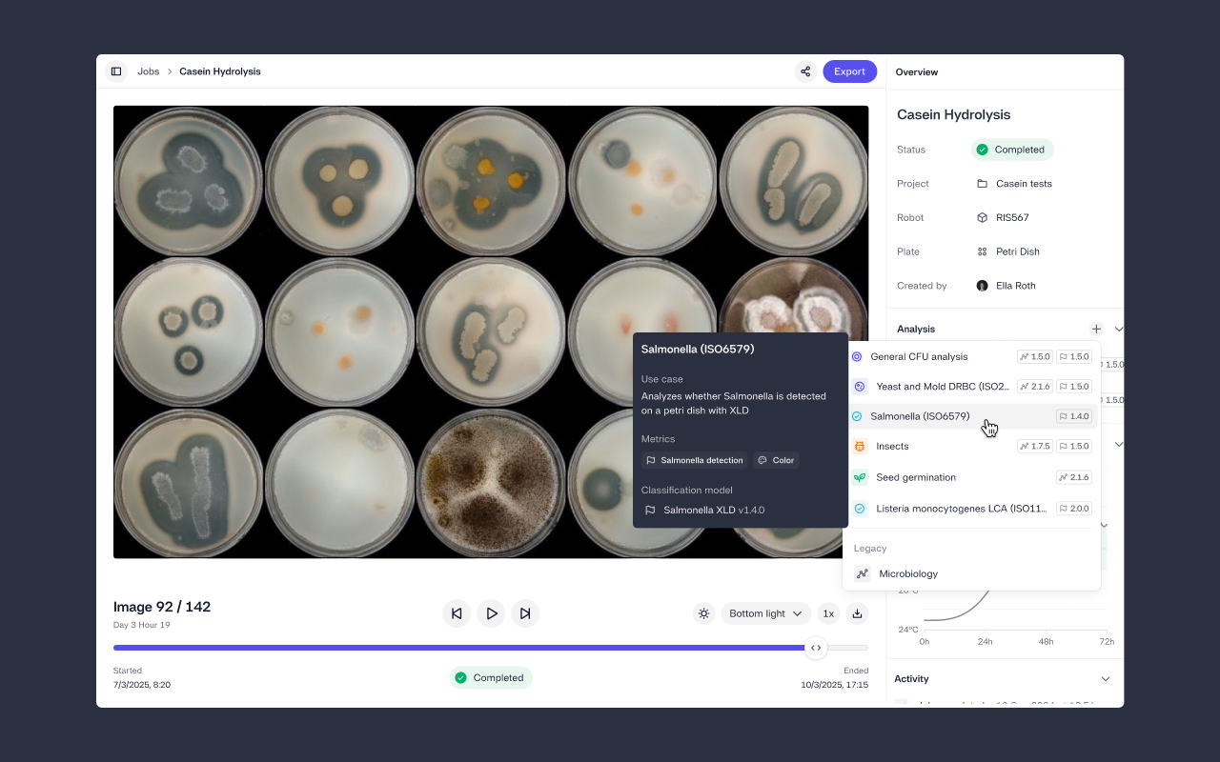Add analysis with the plus icon
Image resolution: width=1220 pixels, height=762 pixels.
[1096, 329]
